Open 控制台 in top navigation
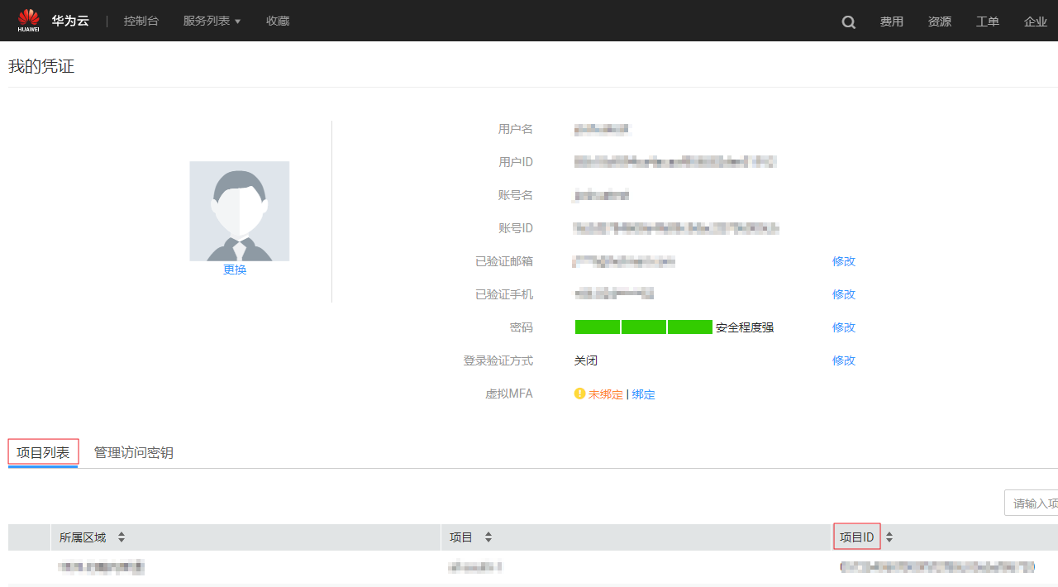1058x587 pixels. tap(141, 21)
